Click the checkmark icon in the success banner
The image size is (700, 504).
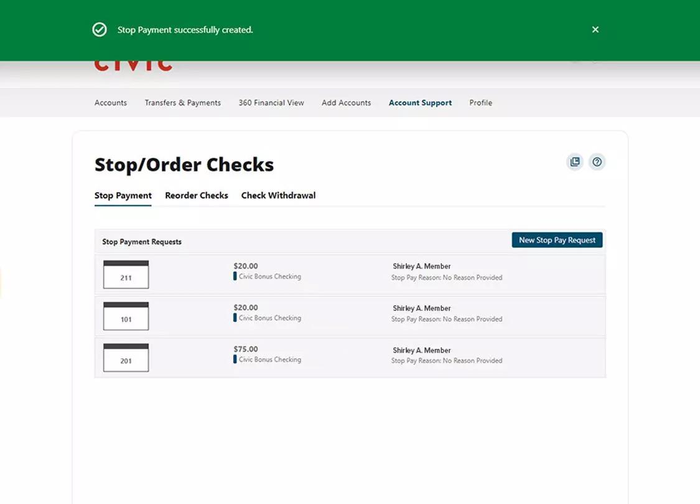pyautogui.click(x=100, y=29)
